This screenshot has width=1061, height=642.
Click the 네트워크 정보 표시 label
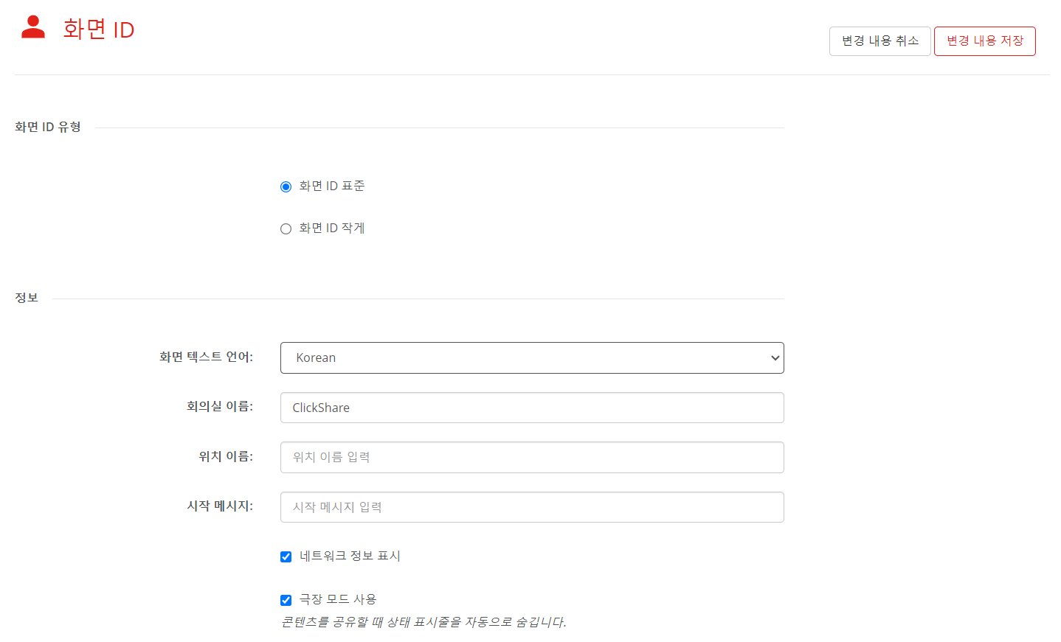(350, 556)
